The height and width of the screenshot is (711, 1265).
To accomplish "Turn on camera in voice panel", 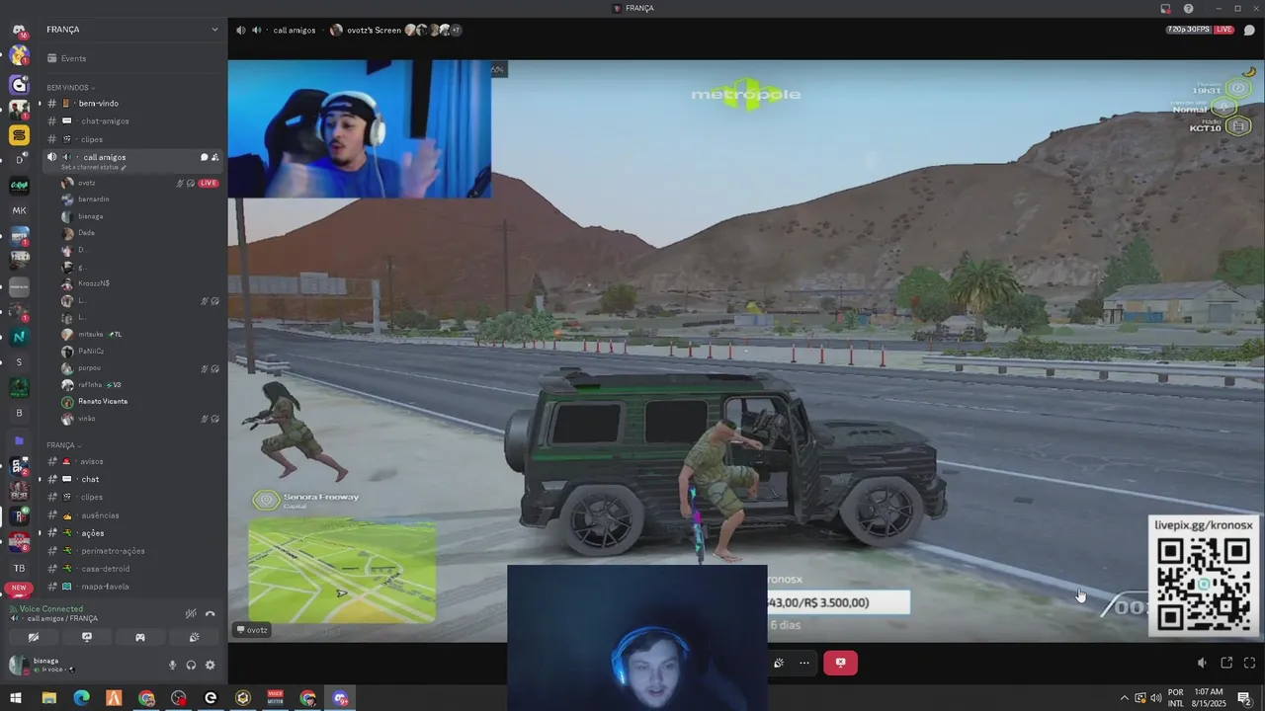I will point(33,637).
